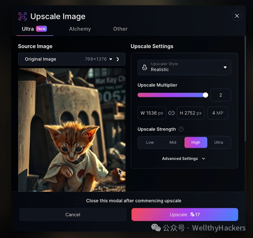The image size is (253, 238).
Task: Open the Upscaler Style dropdown
Action: 184,67
